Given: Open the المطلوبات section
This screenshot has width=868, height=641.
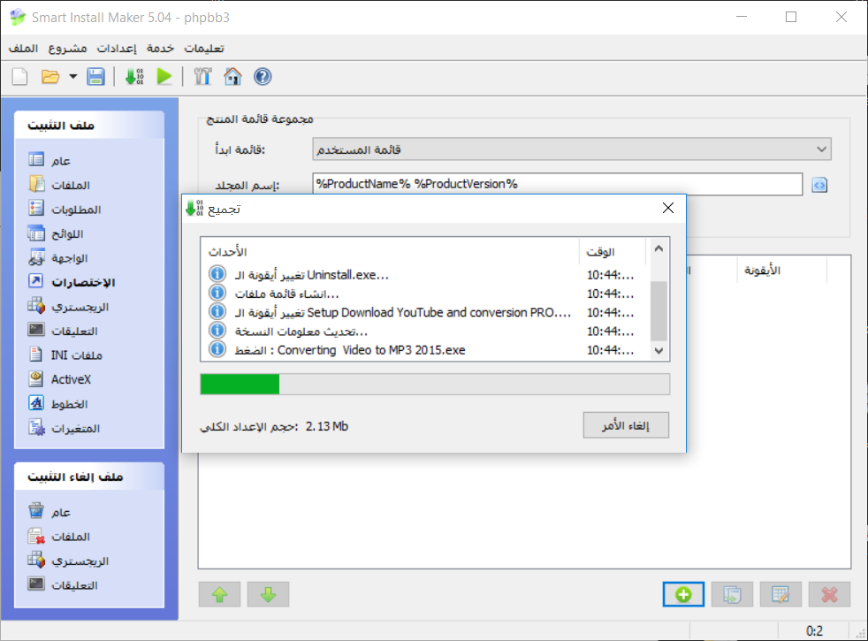Looking at the screenshot, I should coord(65,210).
